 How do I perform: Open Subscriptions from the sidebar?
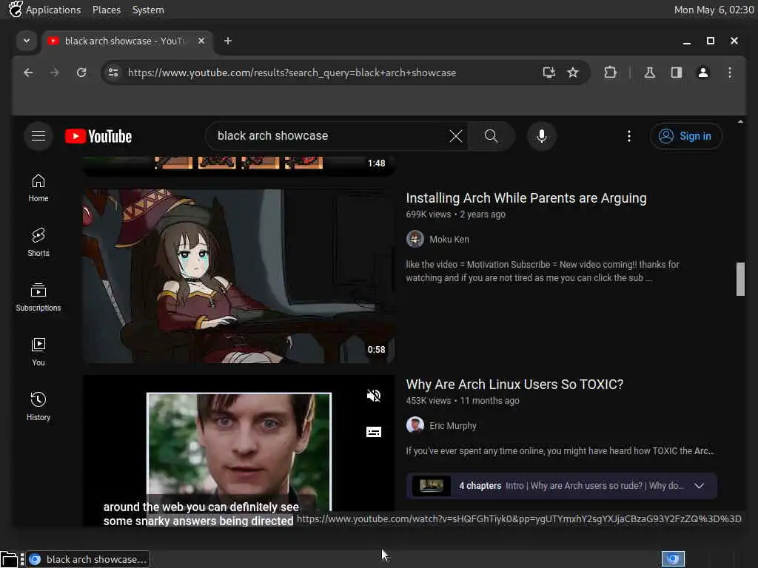click(x=38, y=297)
